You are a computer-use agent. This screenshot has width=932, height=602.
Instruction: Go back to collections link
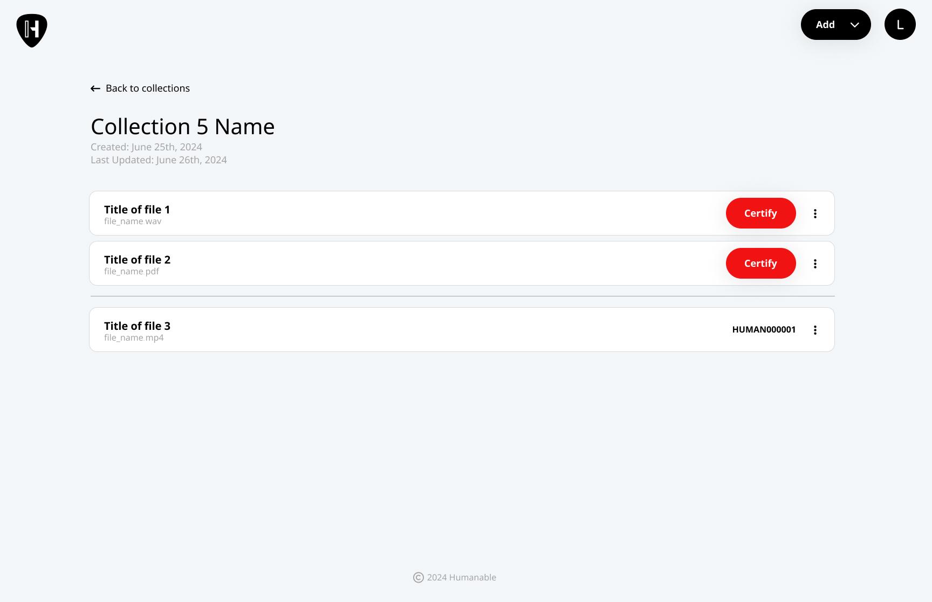[x=147, y=88]
